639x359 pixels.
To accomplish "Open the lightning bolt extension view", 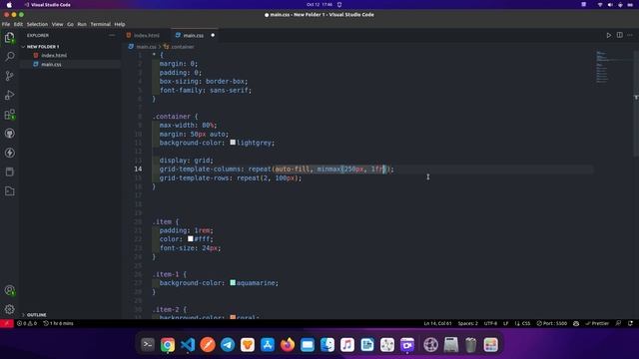I will pos(9,153).
